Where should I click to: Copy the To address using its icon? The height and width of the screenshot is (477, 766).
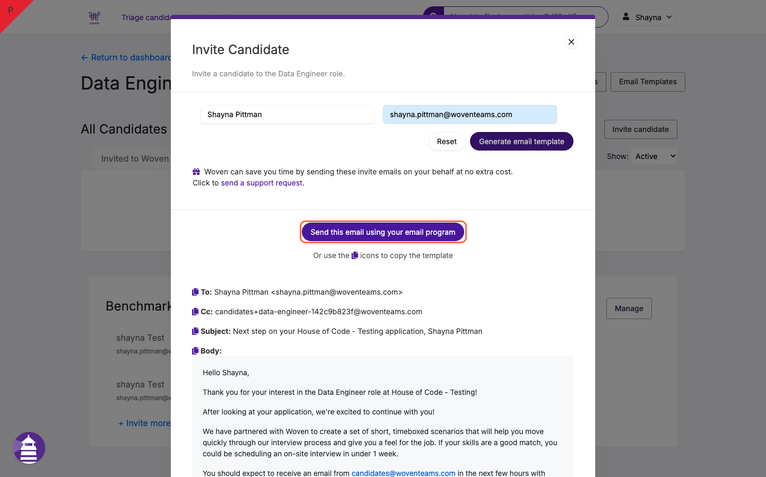(195, 292)
